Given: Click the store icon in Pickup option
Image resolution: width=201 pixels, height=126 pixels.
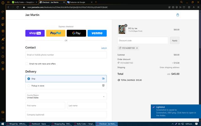Looking at the screenshot, I should pyautogui.click(x=103, y=85).
